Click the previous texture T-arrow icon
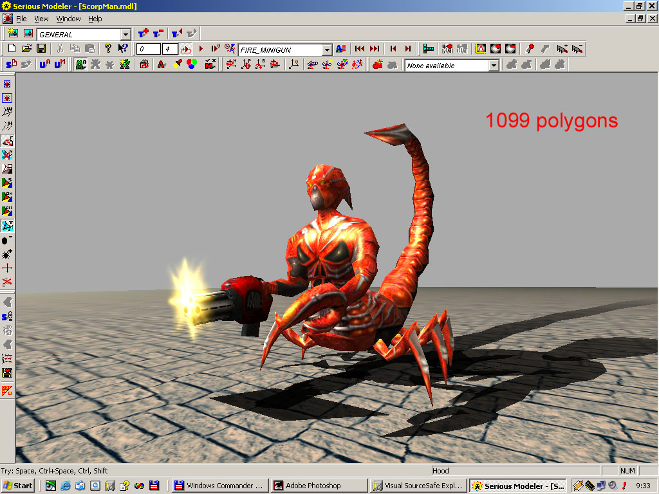 click(x=177, y=33)
